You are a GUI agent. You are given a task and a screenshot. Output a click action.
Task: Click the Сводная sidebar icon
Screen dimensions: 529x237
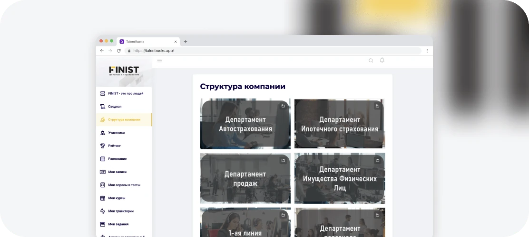103,107
